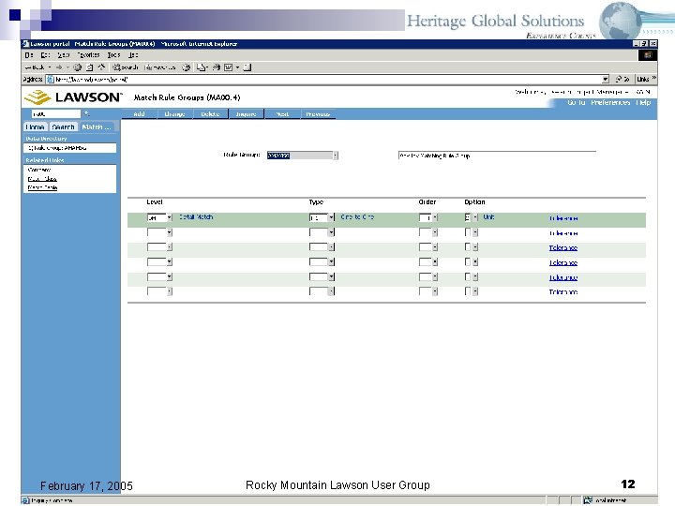
Task: Click the intranet zone icon in status bar
Action: (x=588, y=500)
